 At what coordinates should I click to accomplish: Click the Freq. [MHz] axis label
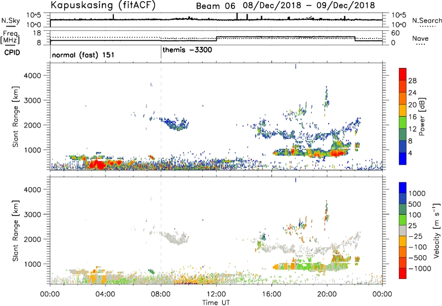click(x=10, y=38)
